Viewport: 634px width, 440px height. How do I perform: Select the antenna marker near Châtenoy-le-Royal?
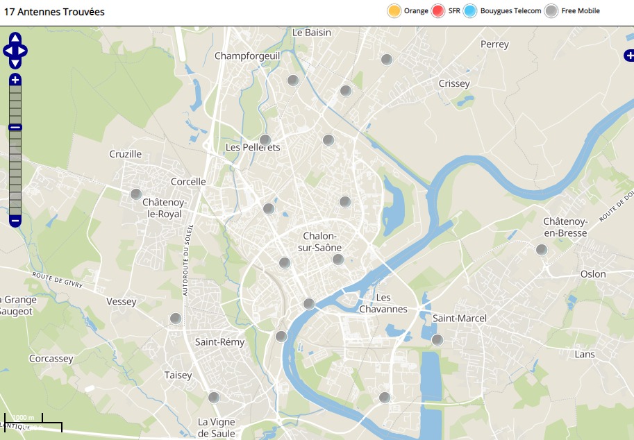tap(136, 194)
